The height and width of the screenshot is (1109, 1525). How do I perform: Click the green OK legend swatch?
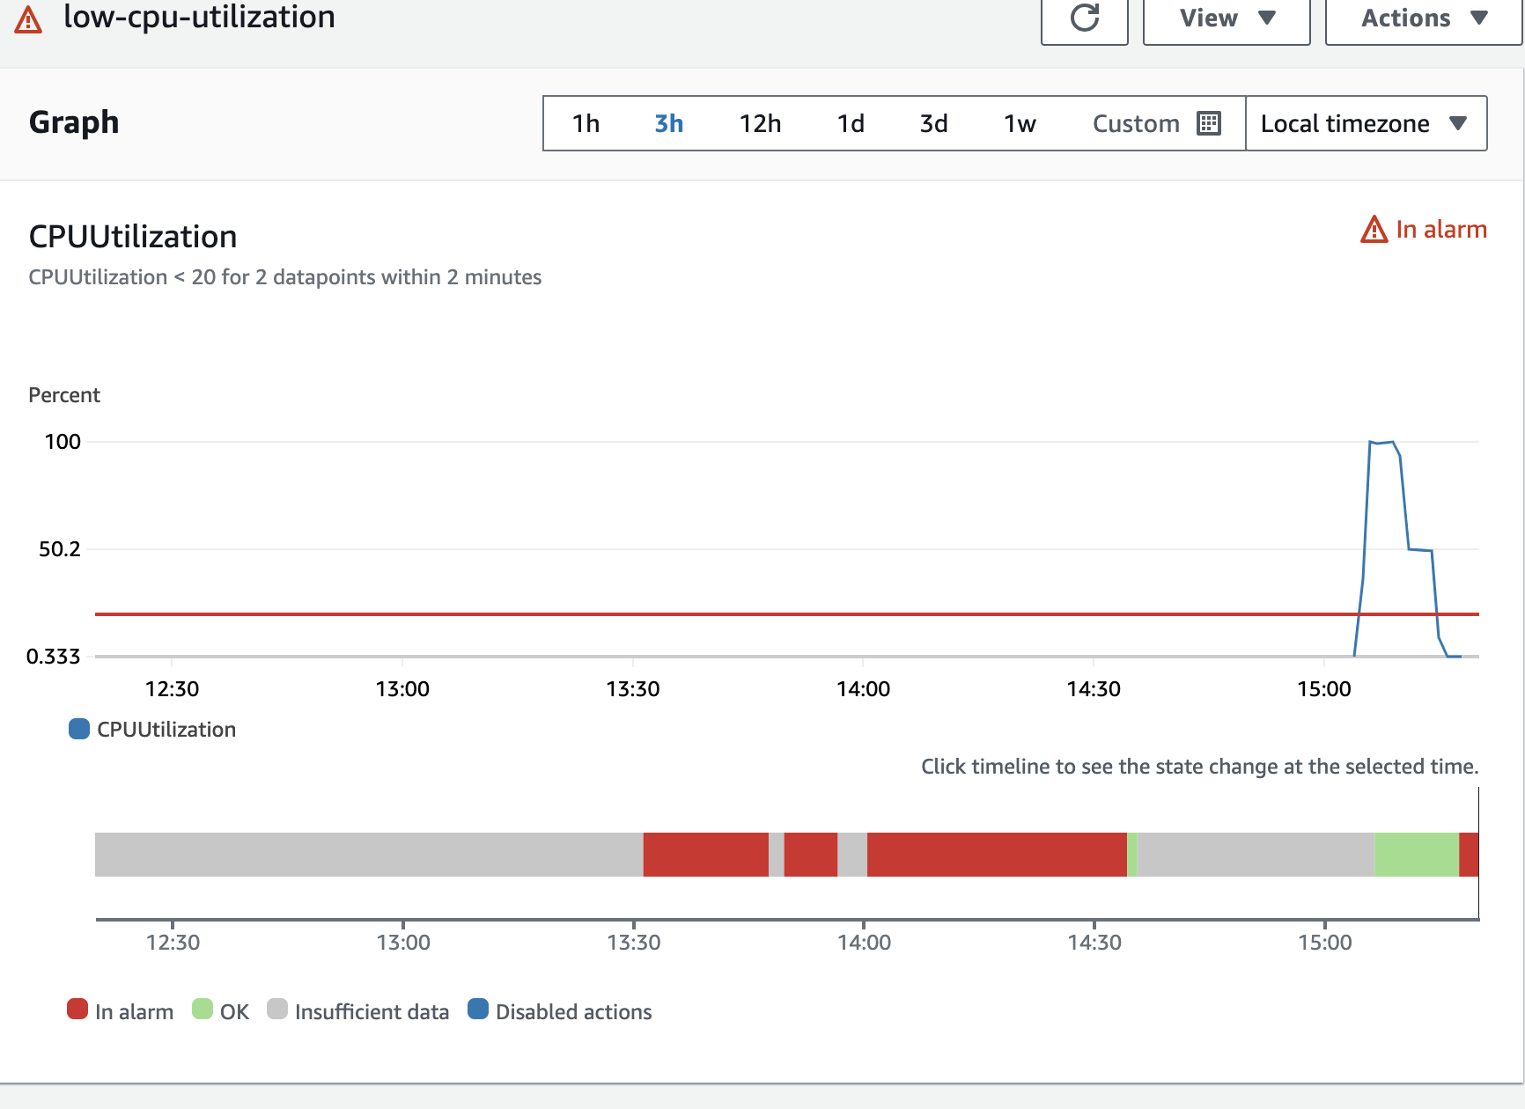coord(203,1010)
